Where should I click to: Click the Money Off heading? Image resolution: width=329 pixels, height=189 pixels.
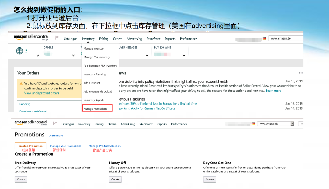point(117,163)
